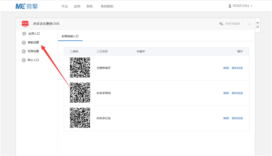The width and height of the screenshot is (272, 156).
Task: Open the 应用 menu
Action: click(77, 7)
